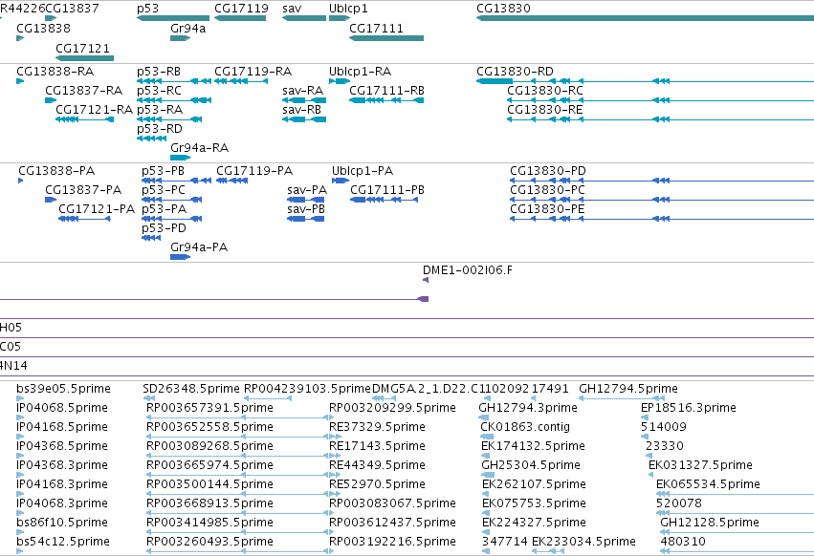The image size is (814, 556).
Task: Click EST RP003209299.5prime
Action: tap(392, 408)
